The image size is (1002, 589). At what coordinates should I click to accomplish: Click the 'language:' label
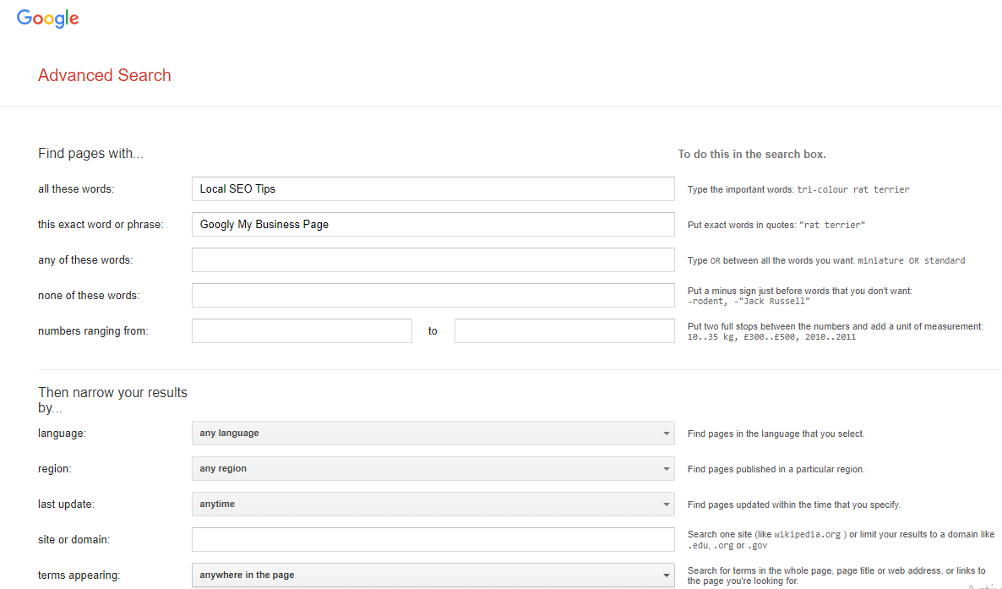tap(62, 434)
